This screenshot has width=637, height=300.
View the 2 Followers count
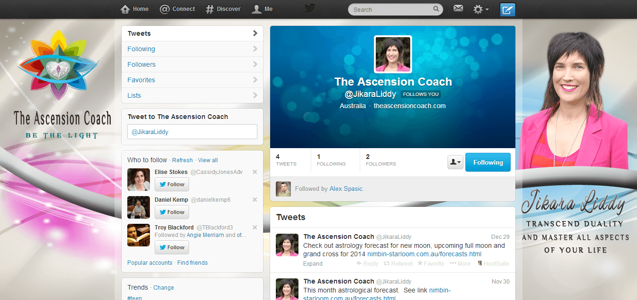point(381,160)
